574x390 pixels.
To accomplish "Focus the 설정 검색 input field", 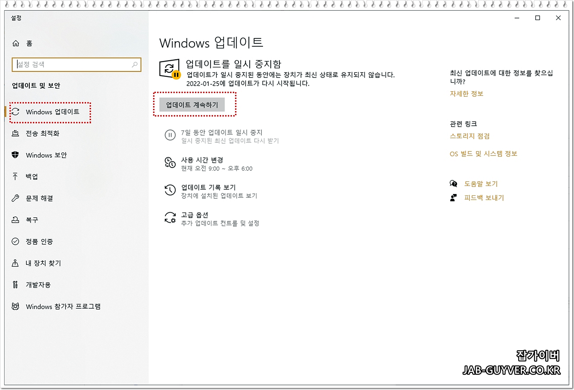I will click(76, 64).
